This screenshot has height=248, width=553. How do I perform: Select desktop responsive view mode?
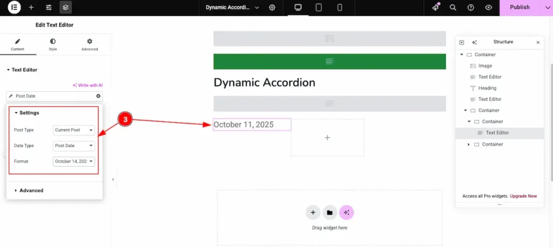(298, 8)
